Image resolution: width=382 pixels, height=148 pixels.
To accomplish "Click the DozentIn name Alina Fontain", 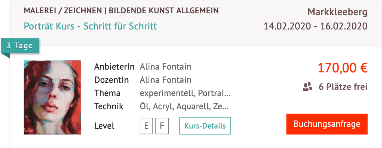I will coord(166,80).
